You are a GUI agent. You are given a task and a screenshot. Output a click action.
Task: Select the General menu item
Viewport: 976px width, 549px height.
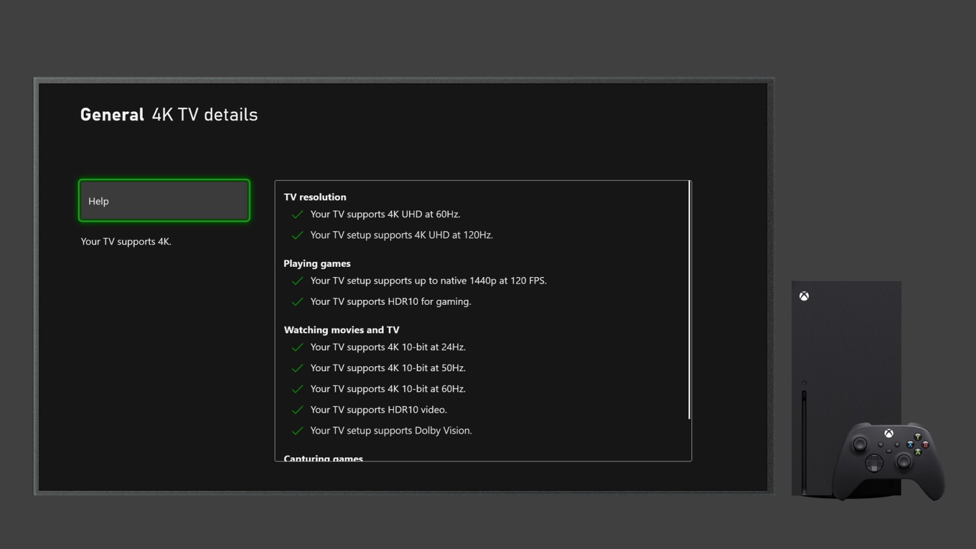112,114
